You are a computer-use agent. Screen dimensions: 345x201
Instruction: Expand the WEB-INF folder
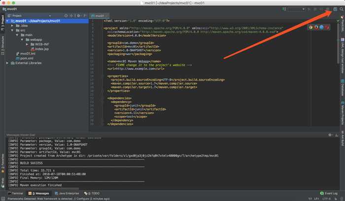(27, 44)
